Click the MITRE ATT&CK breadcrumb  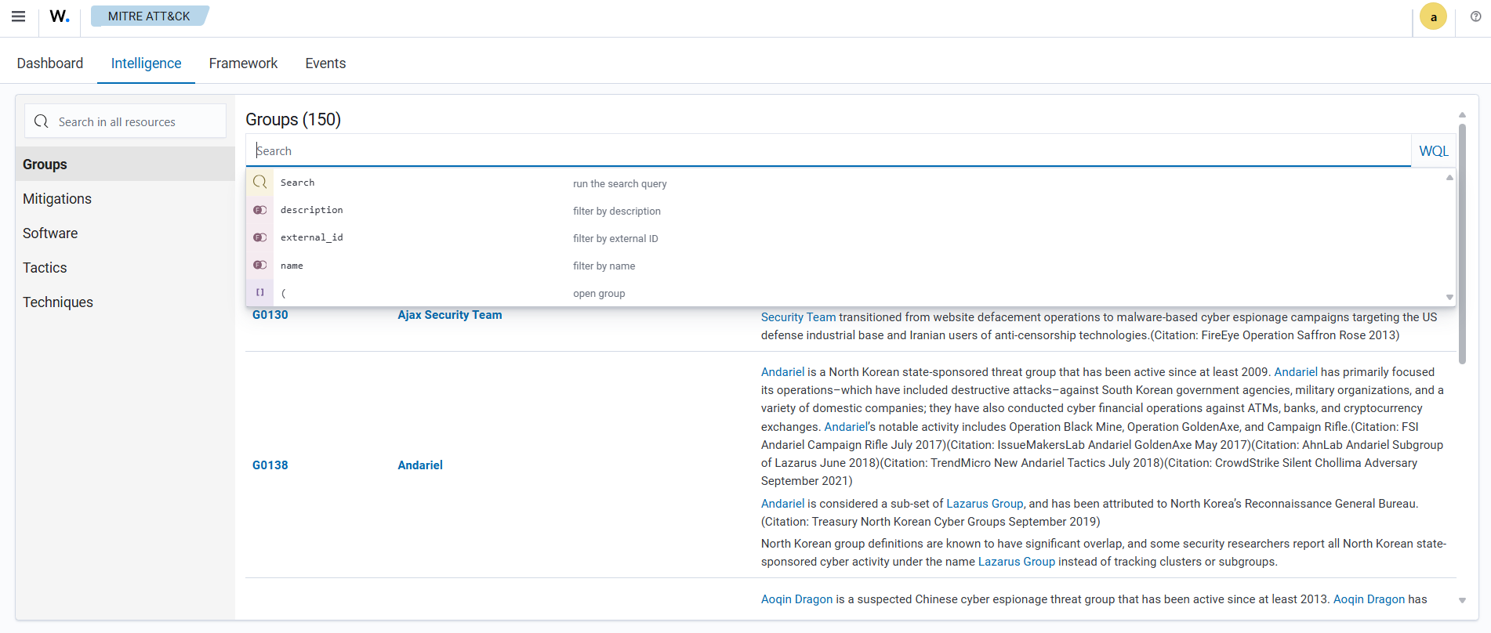tap(149, 16)
